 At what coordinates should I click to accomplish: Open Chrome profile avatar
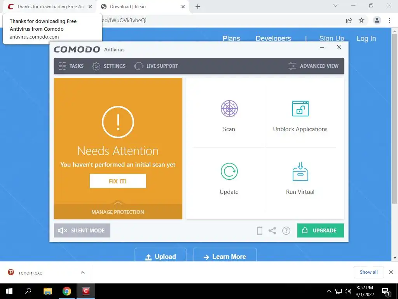pos(377,20)
